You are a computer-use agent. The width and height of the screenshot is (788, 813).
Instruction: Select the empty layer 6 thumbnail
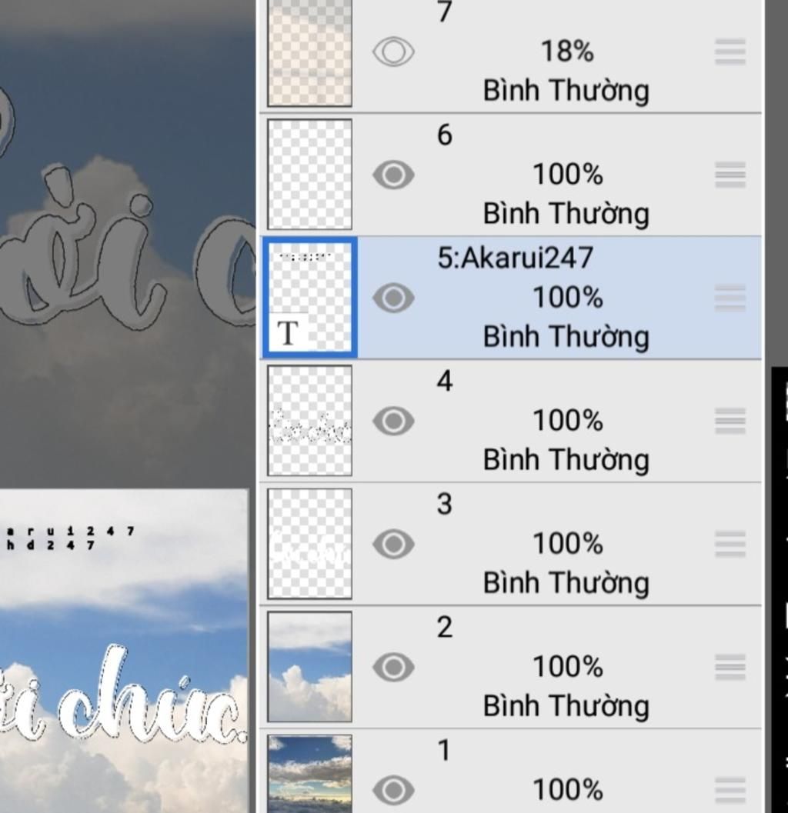click(309, 174)
